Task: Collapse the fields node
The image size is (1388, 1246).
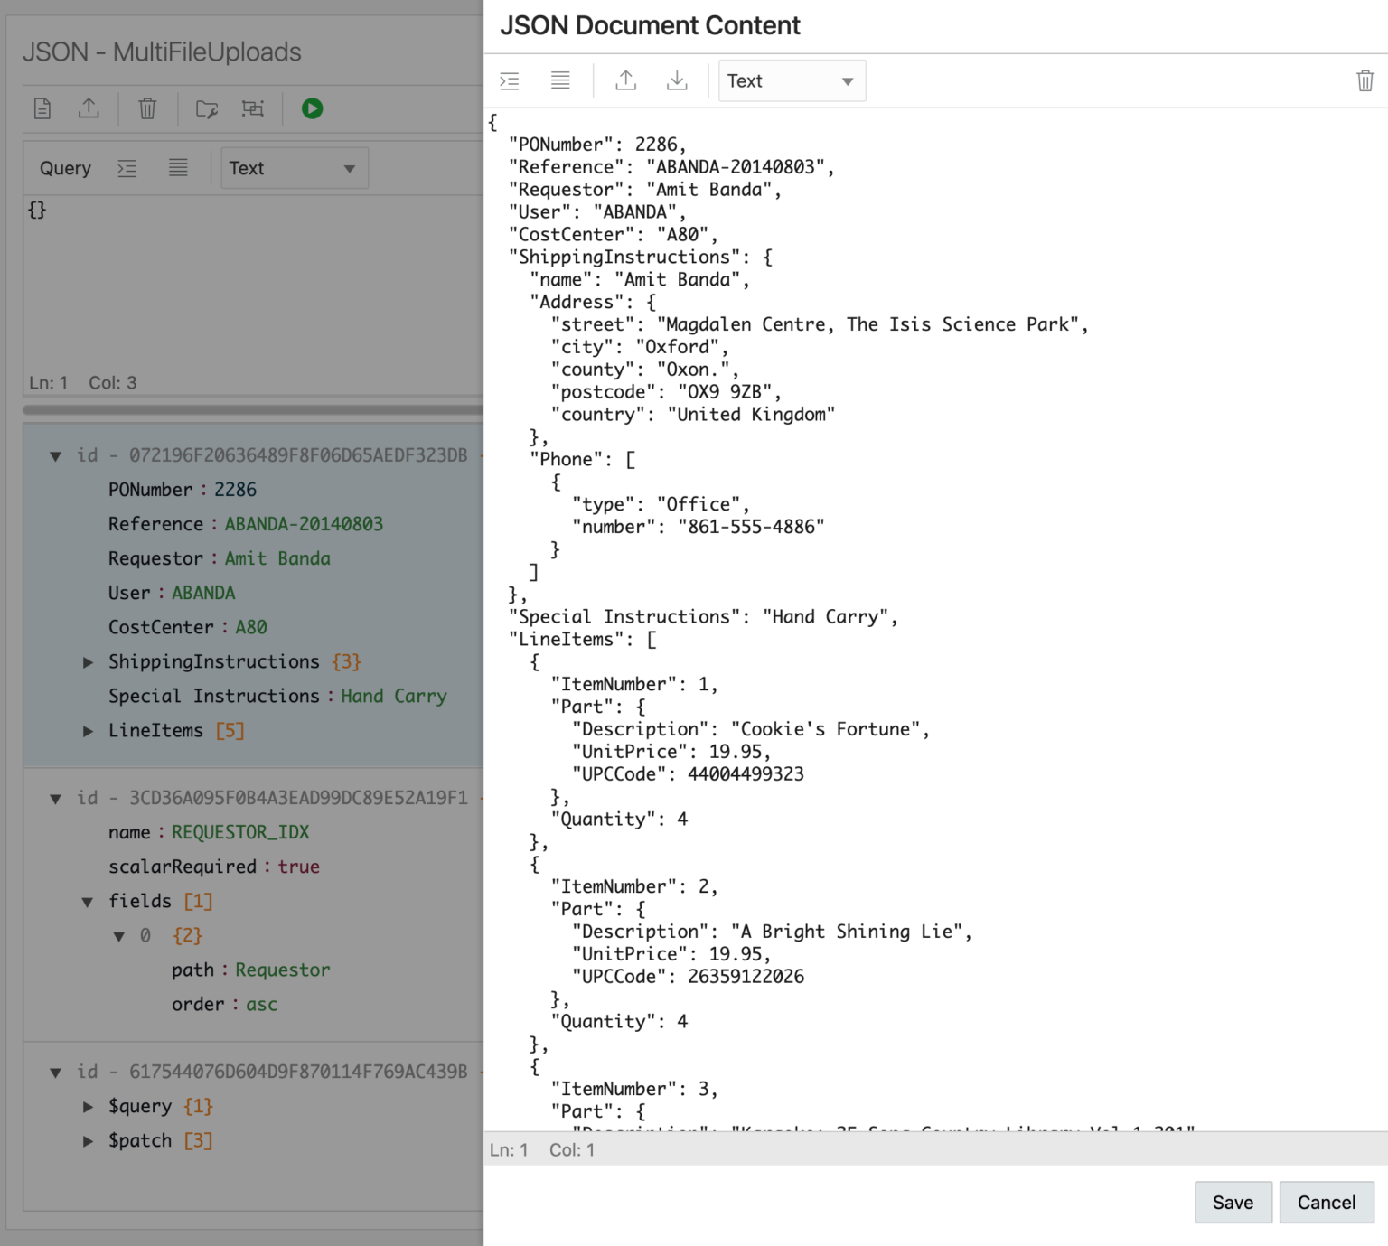Action: 88,902
